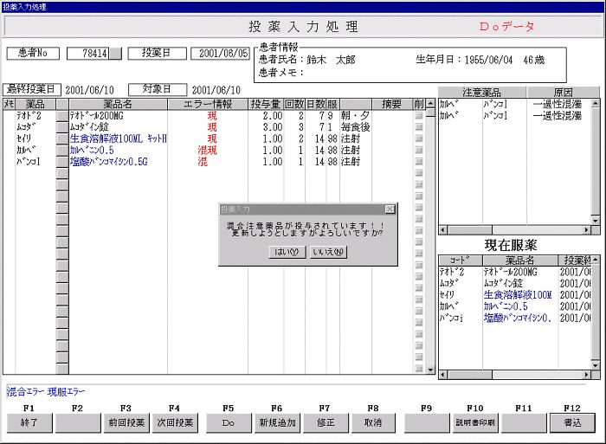Open drug lookup button beside カルベ code
This screenshot has height=444, width=606.
[62, 151]
